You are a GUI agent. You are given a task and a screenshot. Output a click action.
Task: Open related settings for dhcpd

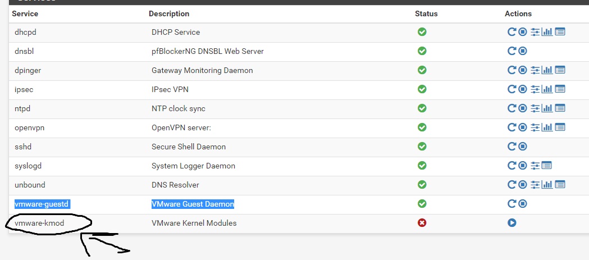point(535,32)
